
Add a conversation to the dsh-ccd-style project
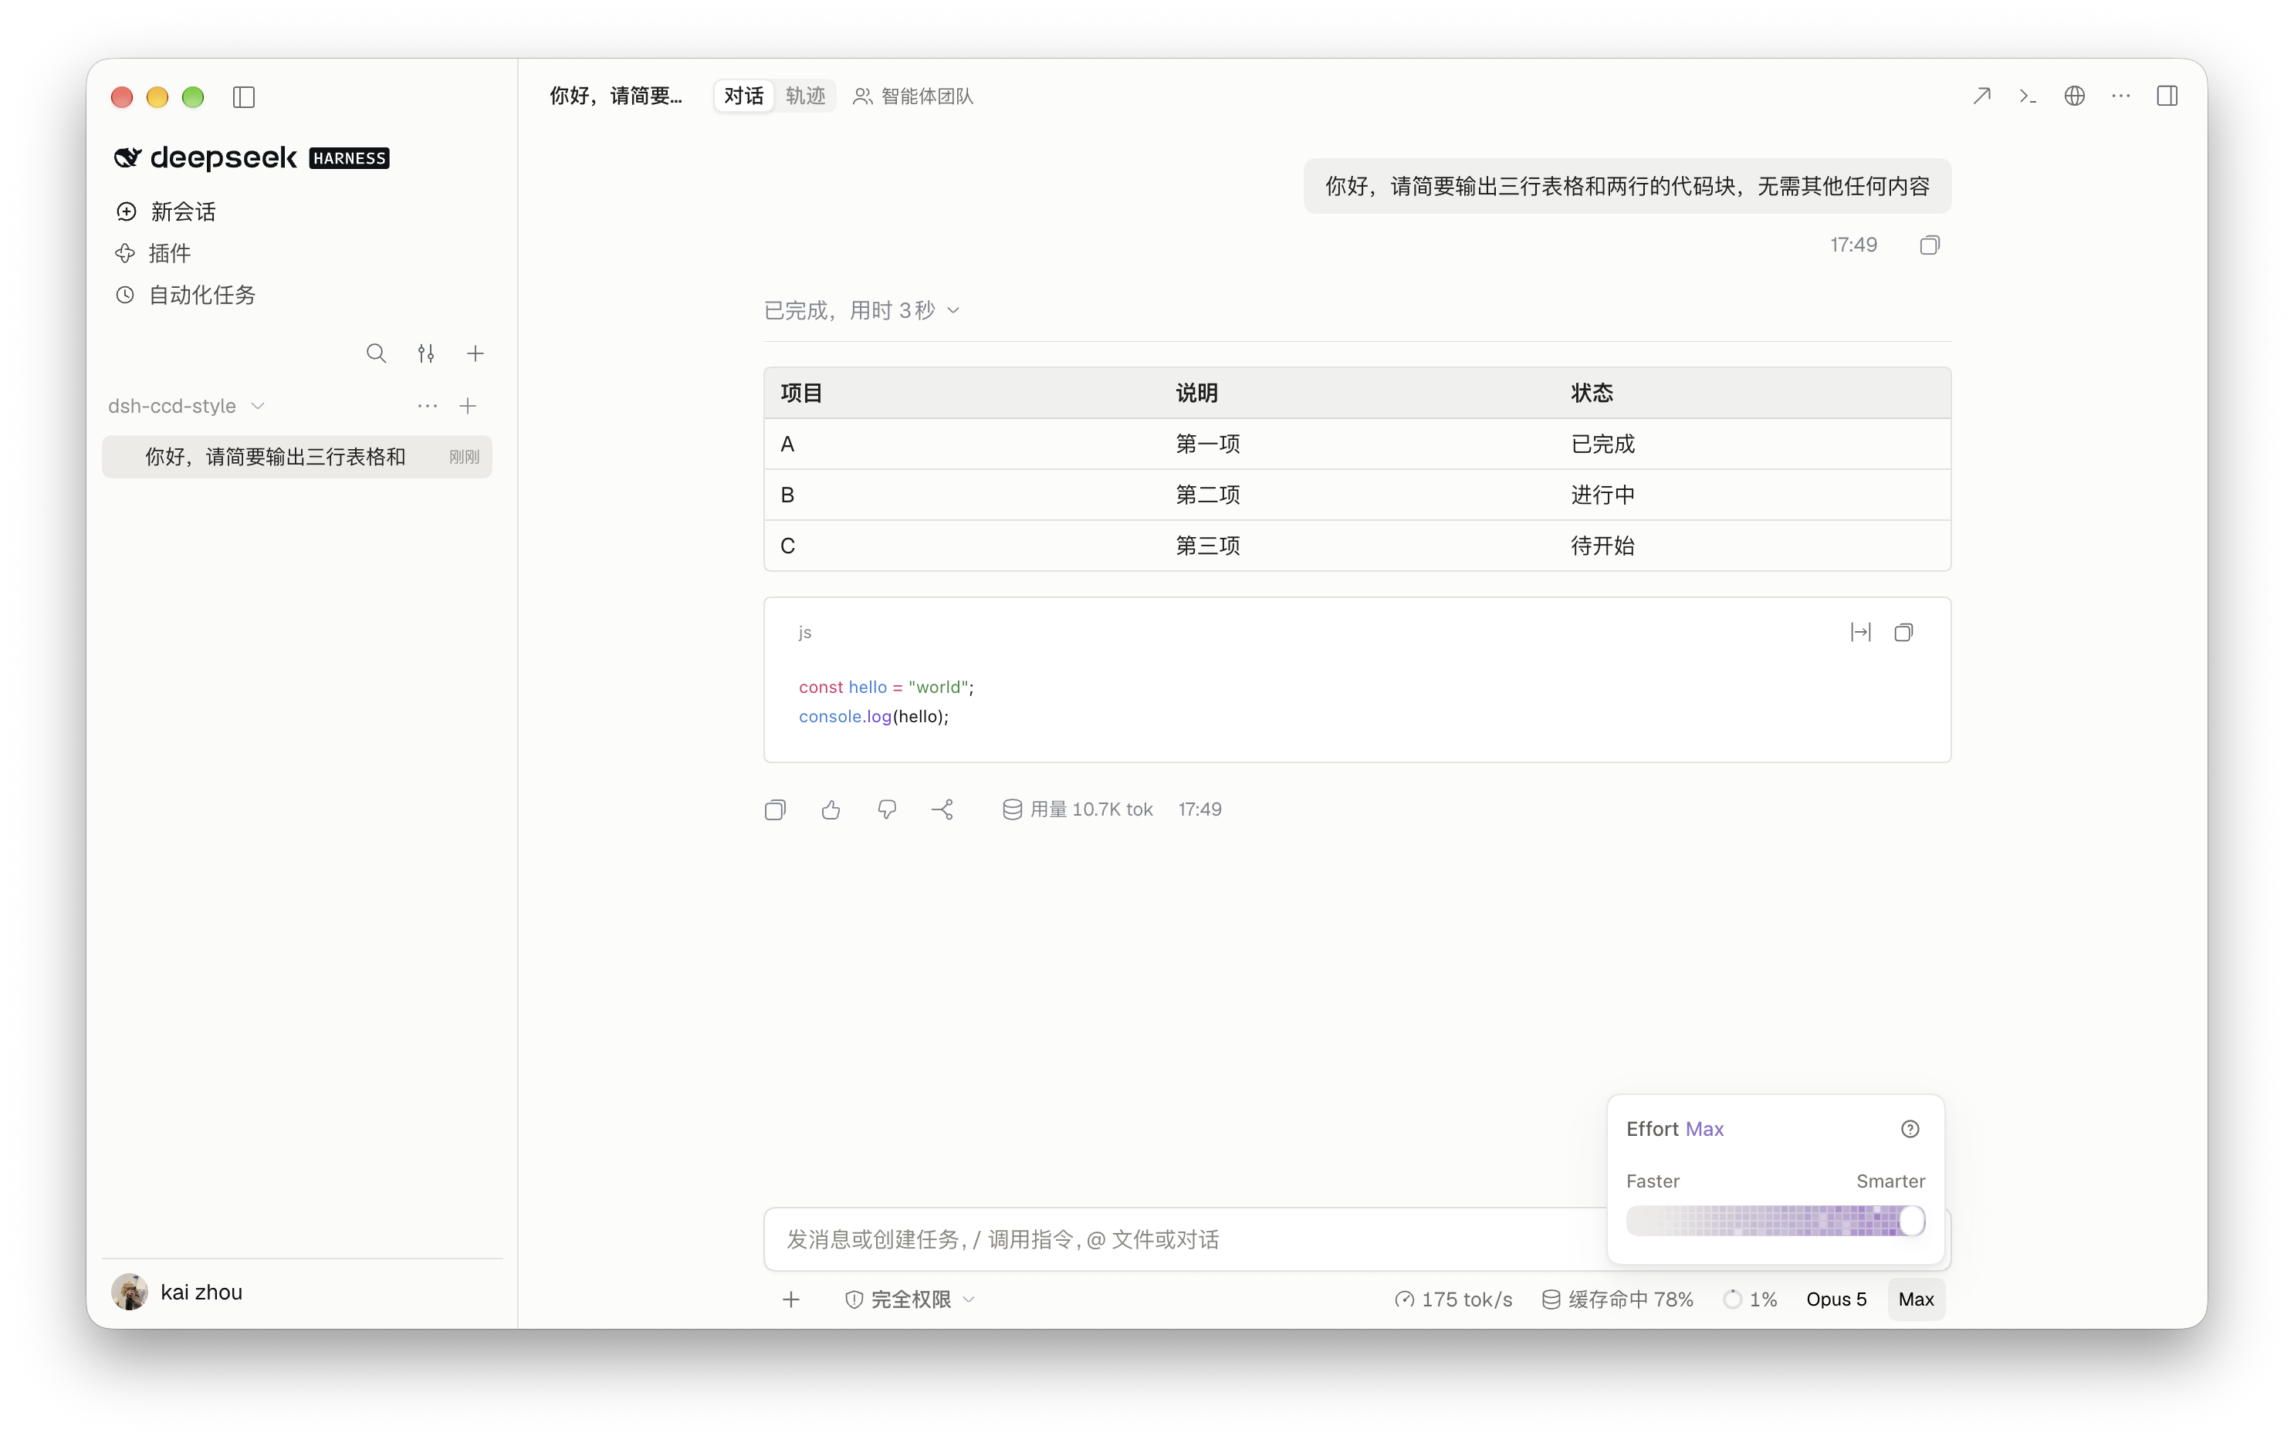click(x=468, y=406)
